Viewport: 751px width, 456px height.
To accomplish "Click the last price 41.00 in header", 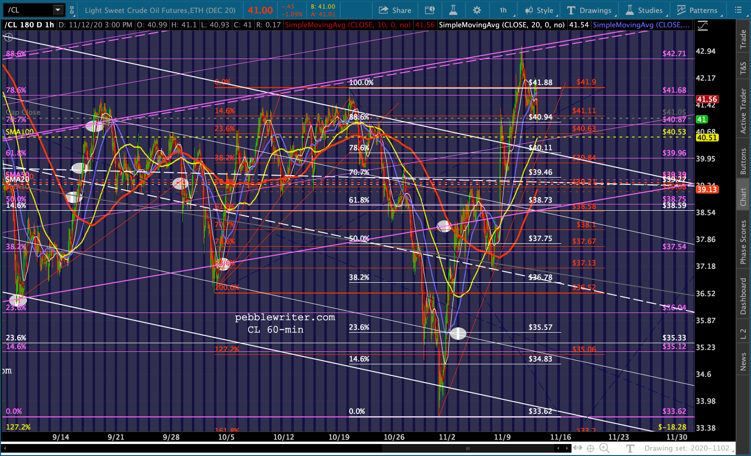I will tap(261, 10).
